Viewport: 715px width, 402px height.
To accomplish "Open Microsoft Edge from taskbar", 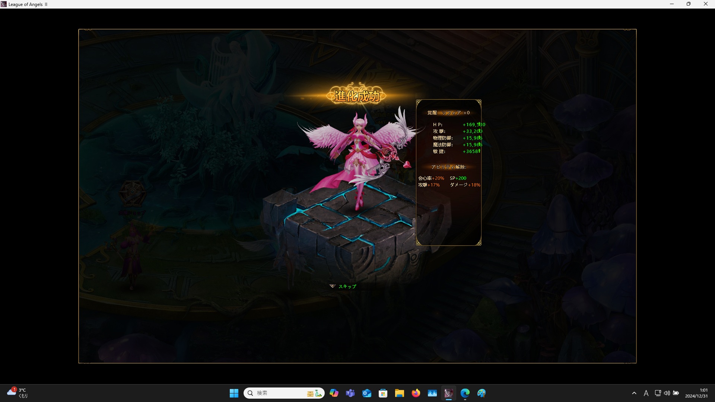I will click(x=465, y=393).
